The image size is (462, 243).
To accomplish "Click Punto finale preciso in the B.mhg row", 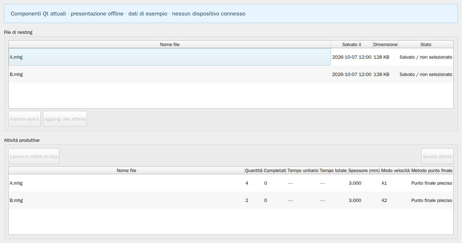I will [x=432, y=200].
